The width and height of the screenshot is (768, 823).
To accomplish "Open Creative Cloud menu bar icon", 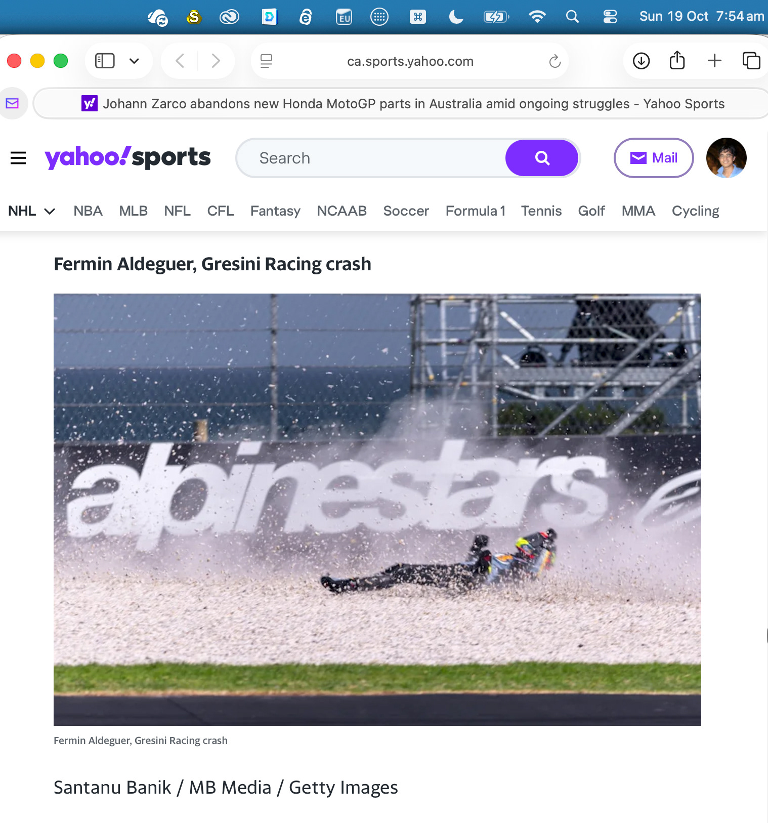I will (229, 17).
